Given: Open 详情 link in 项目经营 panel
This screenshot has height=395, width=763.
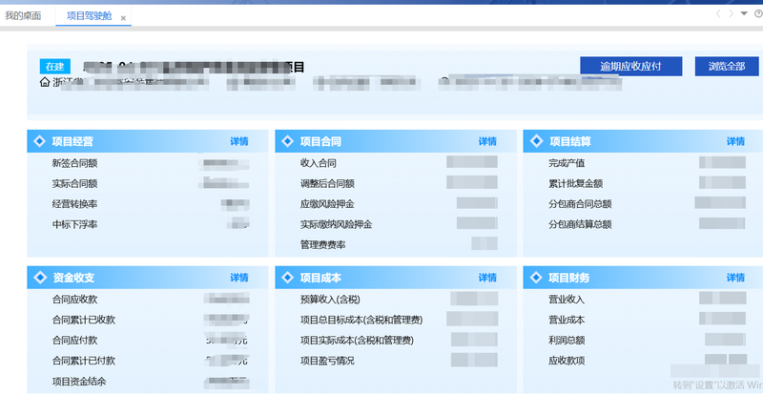Looking at the screenshot, I should pos(239,142).
